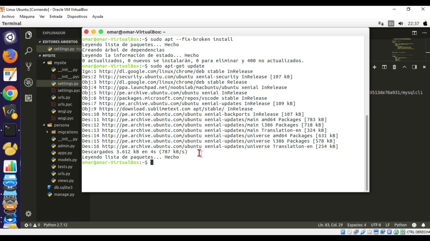Open the Ver menu
The height and width of the screenshot is (241, 430).
[x=42, y=16]
